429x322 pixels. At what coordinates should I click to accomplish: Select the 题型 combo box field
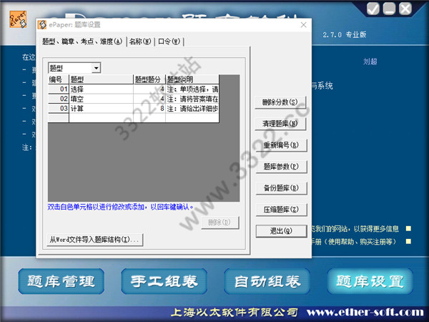click(74, 68)
